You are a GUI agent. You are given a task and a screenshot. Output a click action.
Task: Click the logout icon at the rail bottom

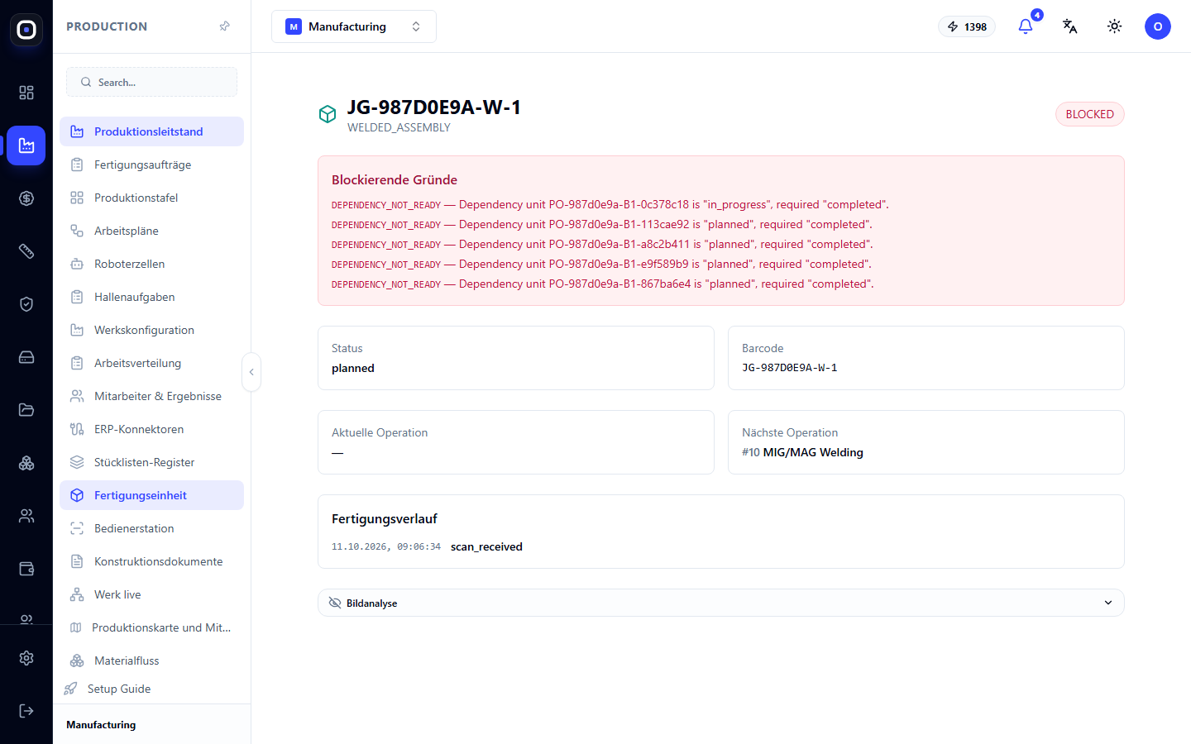point(26,711)
